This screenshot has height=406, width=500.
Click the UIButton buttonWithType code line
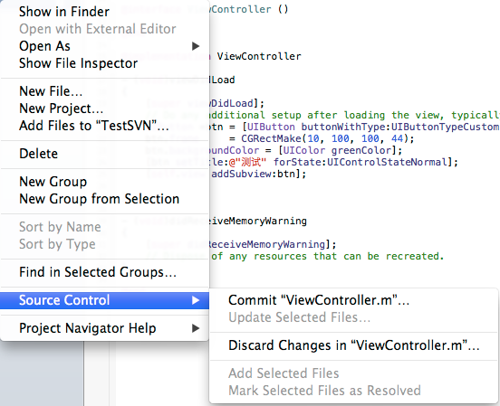[x=354, y=127]
